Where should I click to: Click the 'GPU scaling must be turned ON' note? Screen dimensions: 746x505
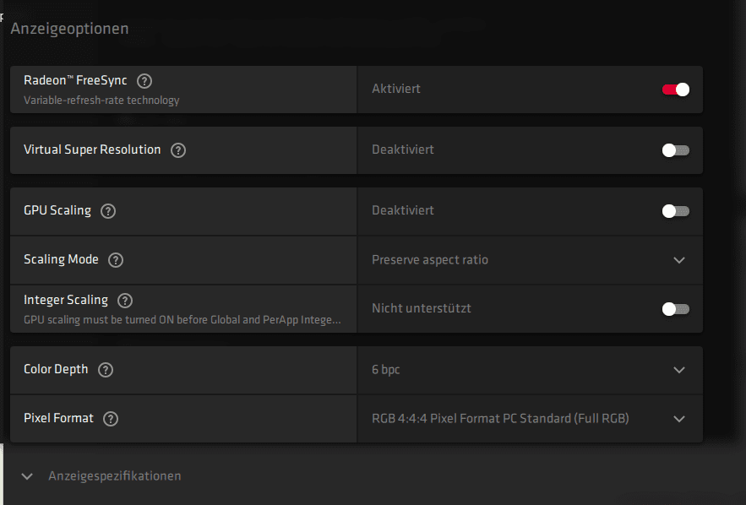click(182, 321)
